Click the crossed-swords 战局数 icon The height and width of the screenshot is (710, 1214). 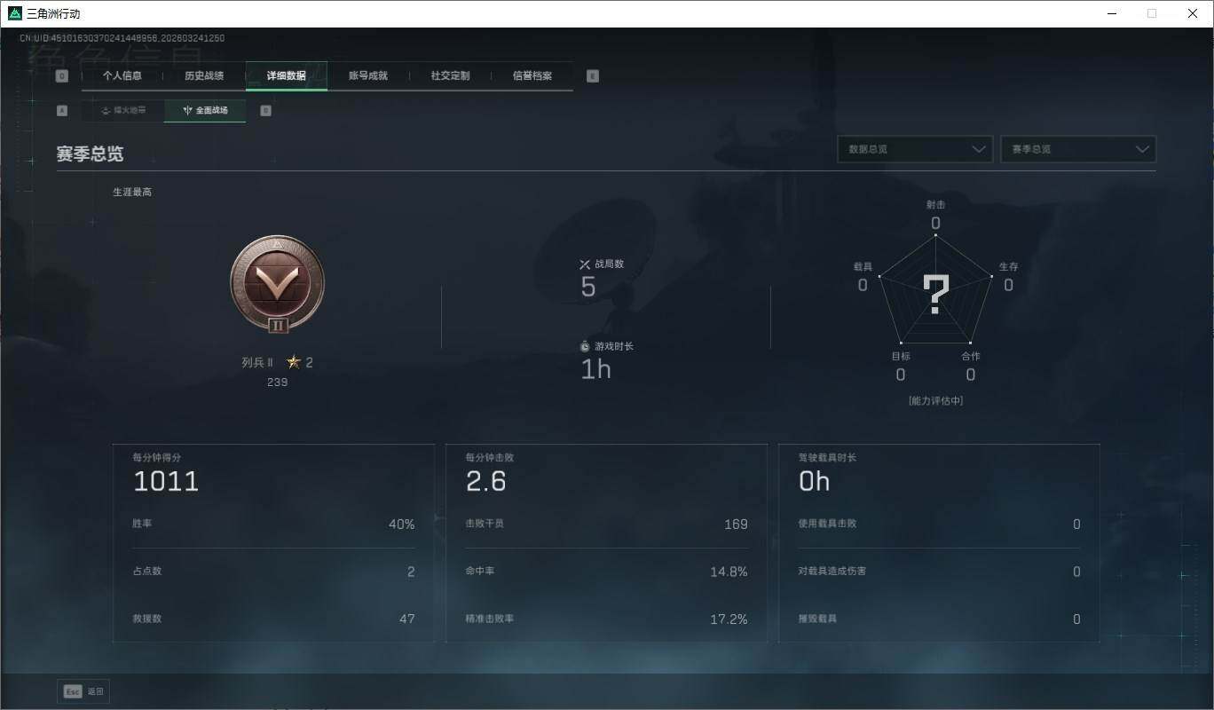click(x=585, y=264)
